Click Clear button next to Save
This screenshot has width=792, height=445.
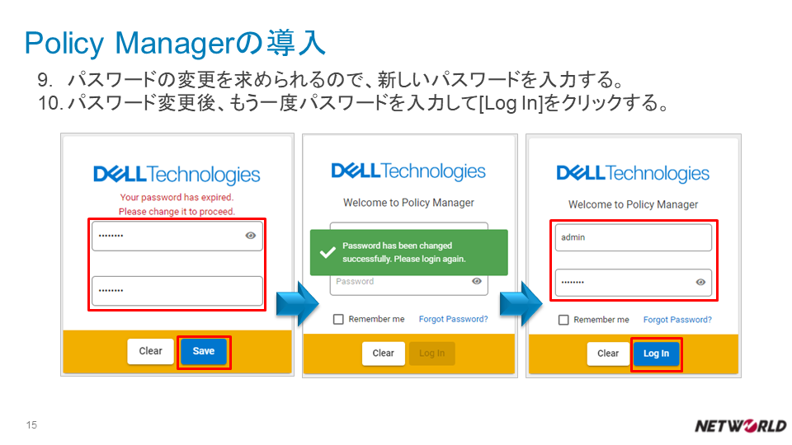(x=150, y=351)
